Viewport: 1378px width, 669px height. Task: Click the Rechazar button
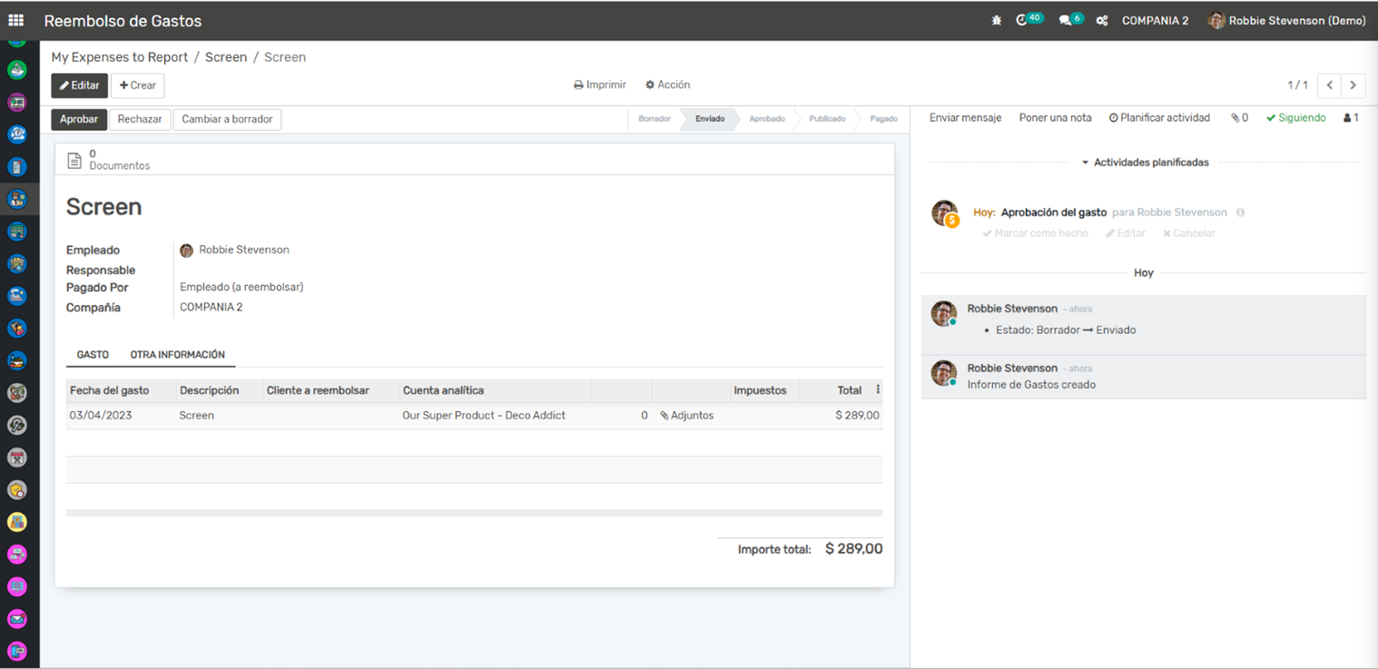(x=140, y=119)
